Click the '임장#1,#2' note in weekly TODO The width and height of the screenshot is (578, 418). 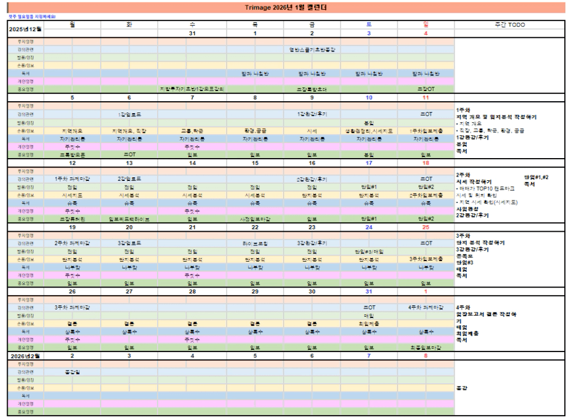537,177
